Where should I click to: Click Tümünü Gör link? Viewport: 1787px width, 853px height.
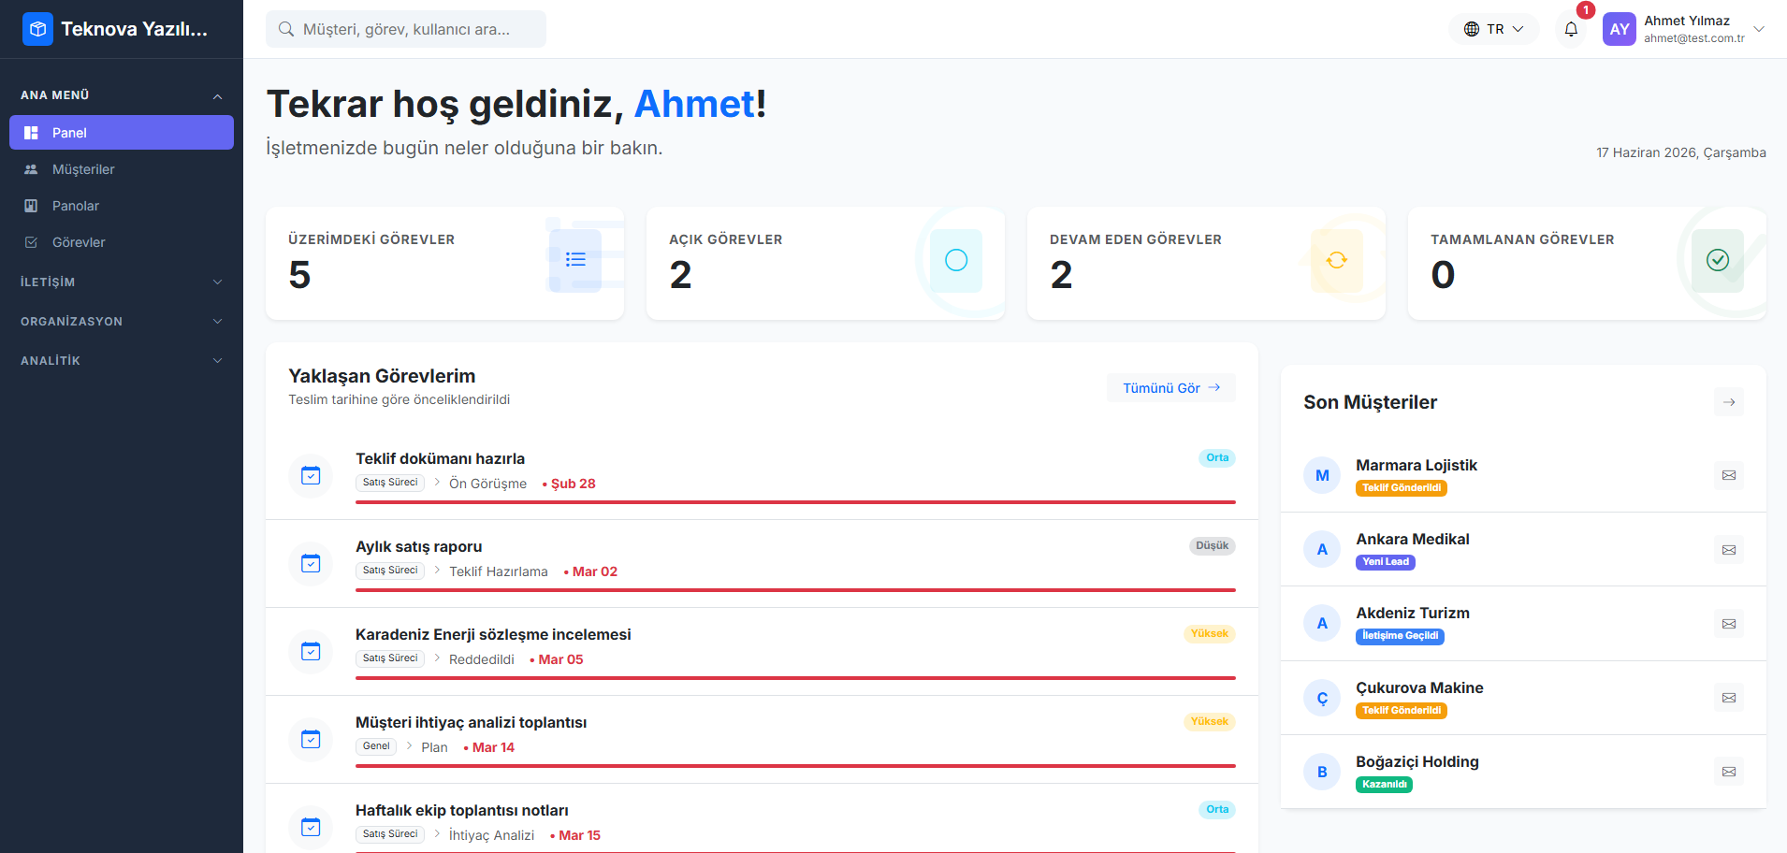click(x=1171, y=388)
